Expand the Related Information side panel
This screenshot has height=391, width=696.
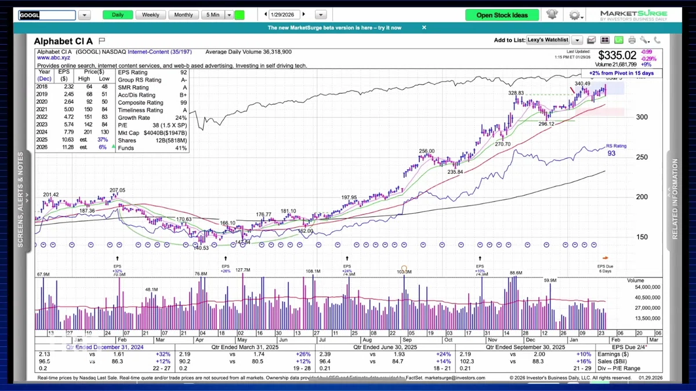(675, 200)
